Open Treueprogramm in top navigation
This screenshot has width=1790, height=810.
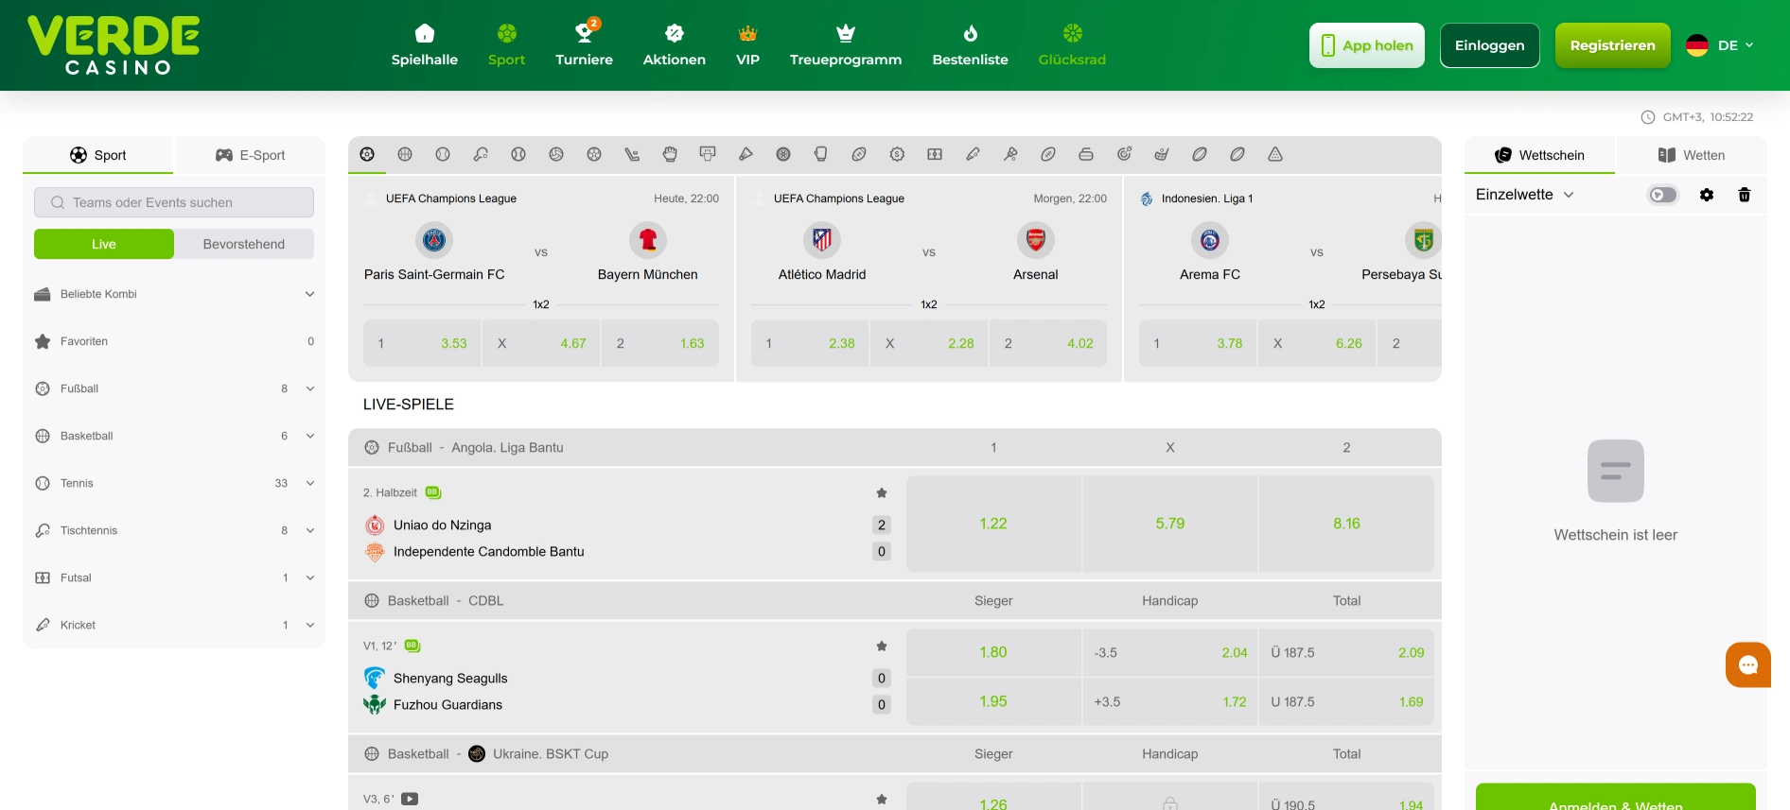(x=846, y=45)
